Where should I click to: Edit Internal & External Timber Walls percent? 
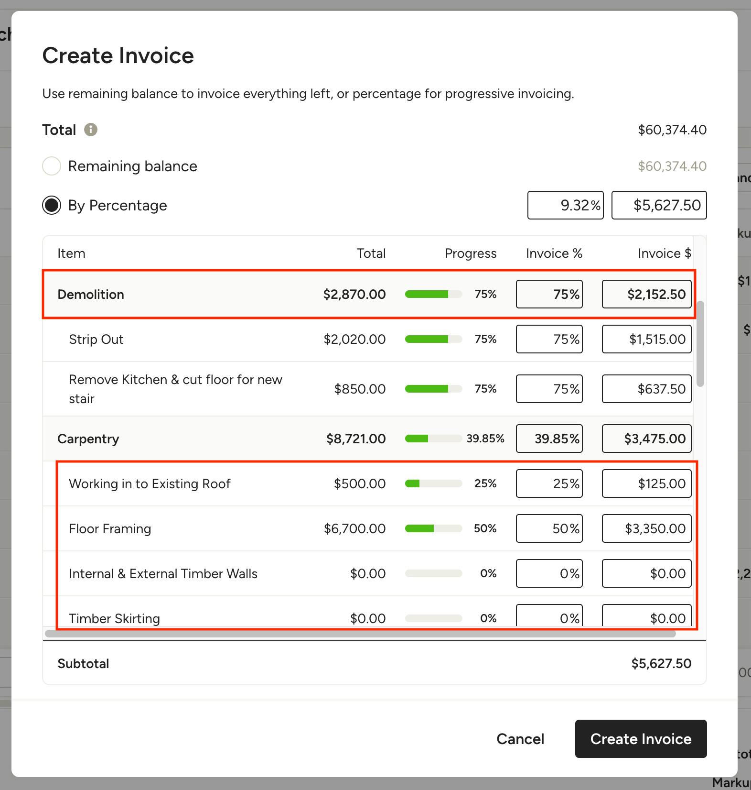549,573
